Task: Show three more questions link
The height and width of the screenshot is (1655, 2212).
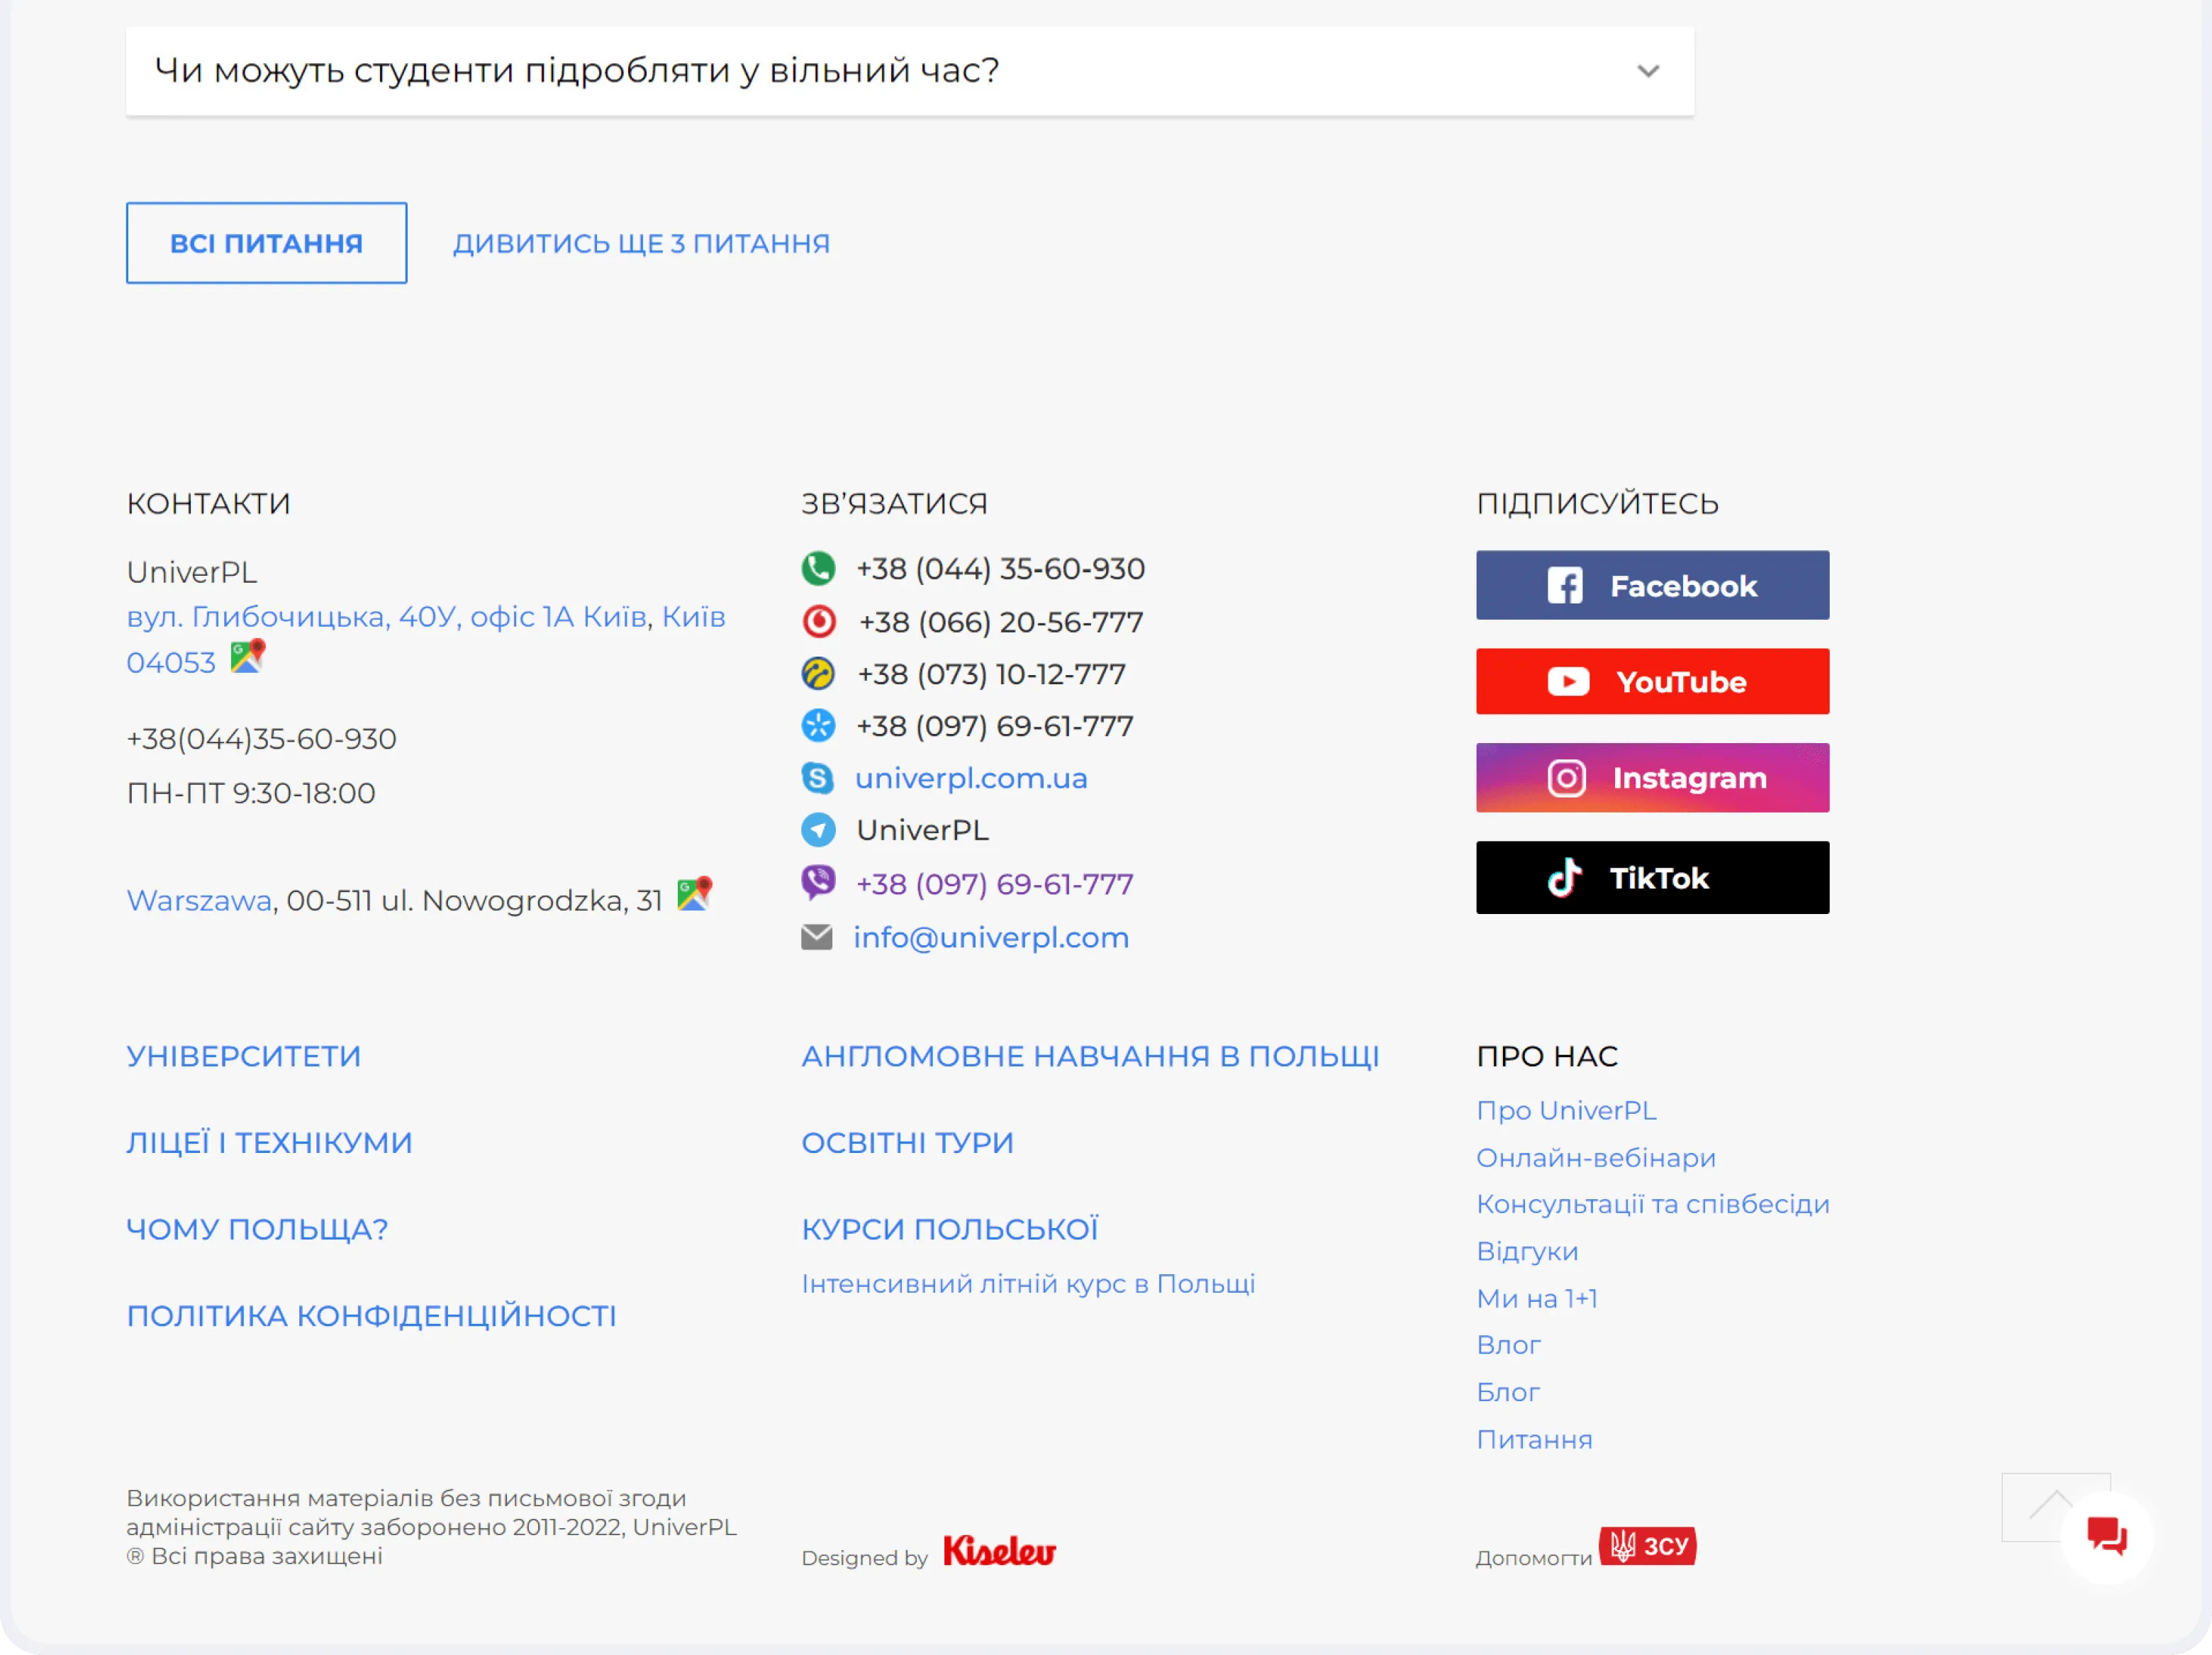Action: 641,244
